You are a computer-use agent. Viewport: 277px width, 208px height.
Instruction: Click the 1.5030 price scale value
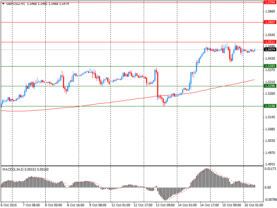pos(270,141)
